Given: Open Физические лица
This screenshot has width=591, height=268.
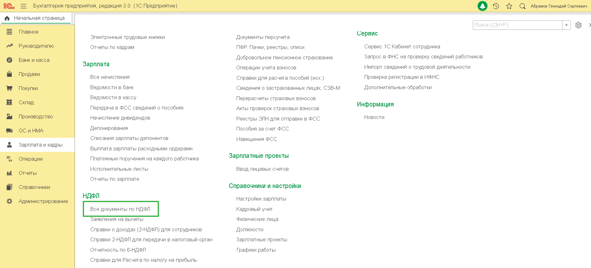Looking at the screenshot, I should (257, 219).
